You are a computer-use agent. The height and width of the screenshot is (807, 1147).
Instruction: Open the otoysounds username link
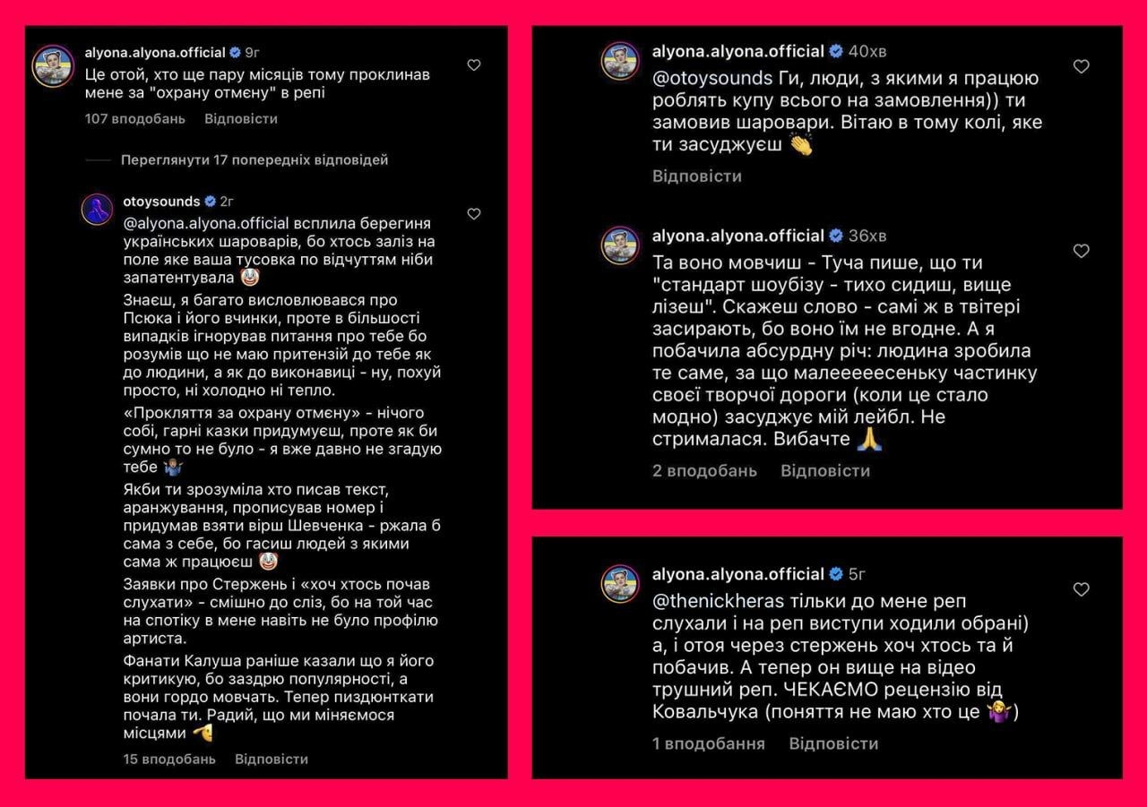(x=160, y=202)
